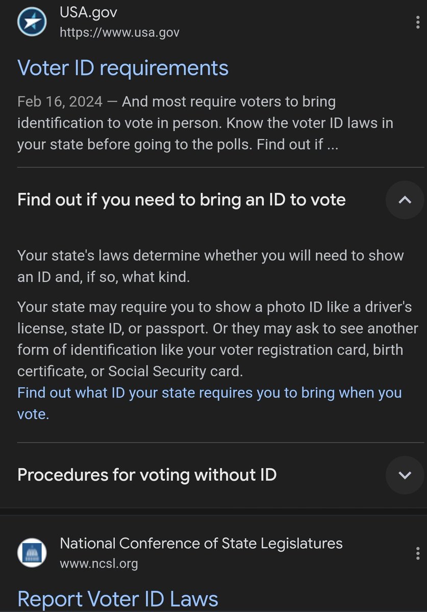The height and width of the screenshot is (612, 427).
Task: Tap the 'Procedures for voting without ID' heading
Action: [147, 475]
